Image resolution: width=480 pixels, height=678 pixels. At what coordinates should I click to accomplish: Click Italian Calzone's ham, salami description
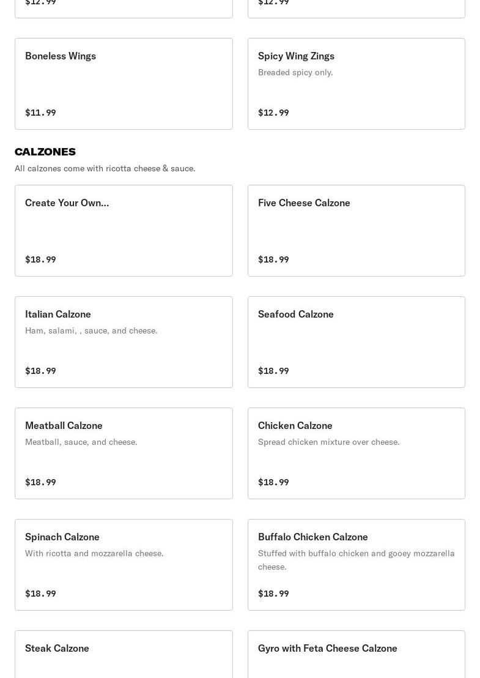click(x=91, y=330)
